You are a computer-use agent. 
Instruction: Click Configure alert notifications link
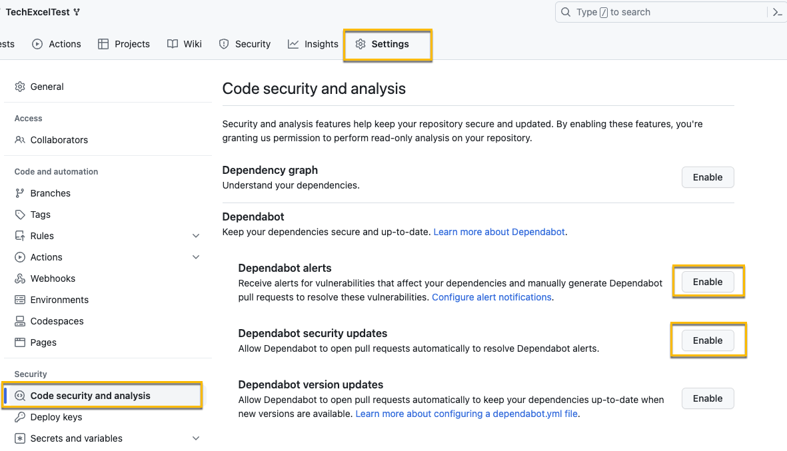[x=491, y=297]
